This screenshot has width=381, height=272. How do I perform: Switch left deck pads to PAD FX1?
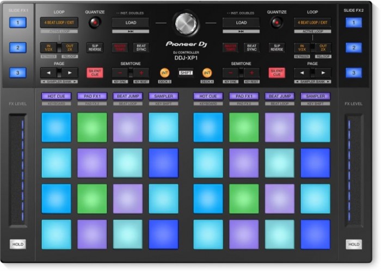point(92,96)
